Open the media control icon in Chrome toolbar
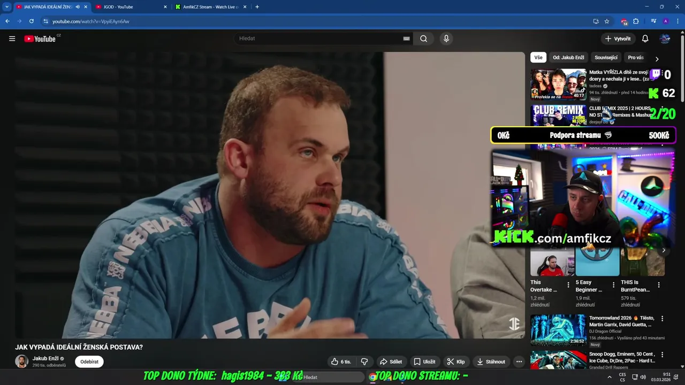This screenshot has width=685, height=385. (653, 21)
